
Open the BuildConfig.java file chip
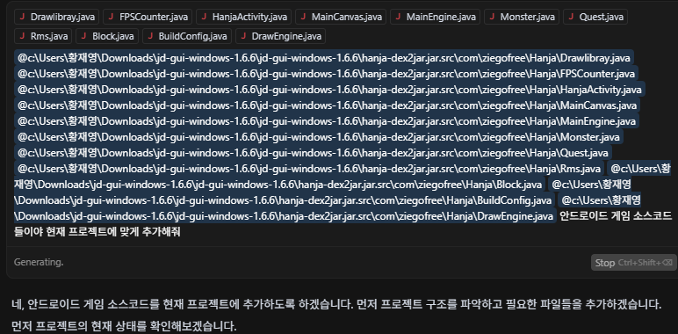pyautogui.click(x=187, y=36)
